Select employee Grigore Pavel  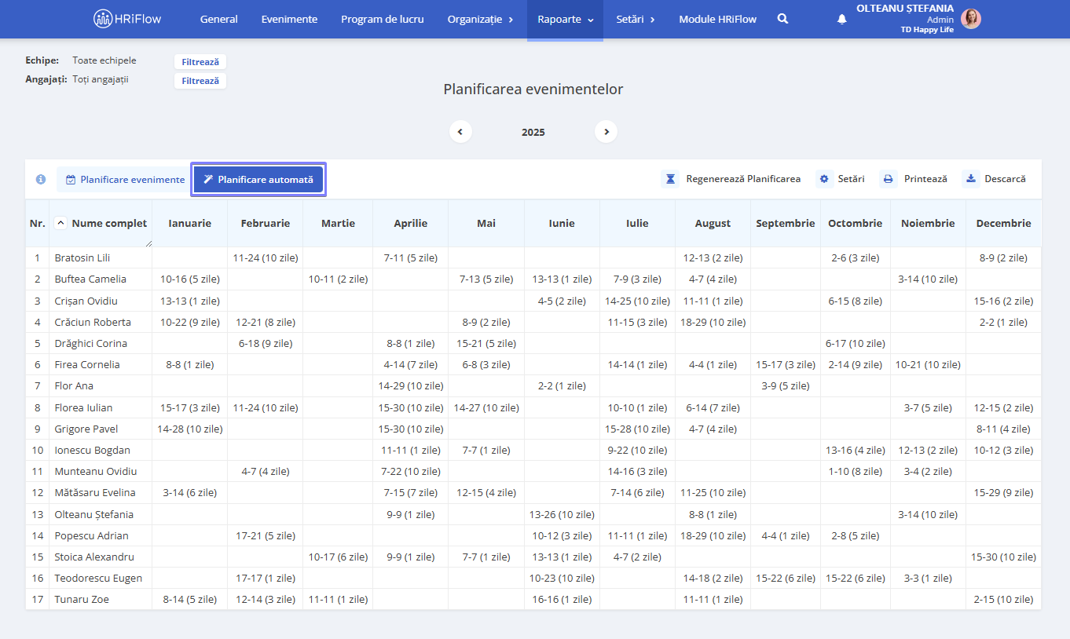pyautogui.click(x=86, y=429)
